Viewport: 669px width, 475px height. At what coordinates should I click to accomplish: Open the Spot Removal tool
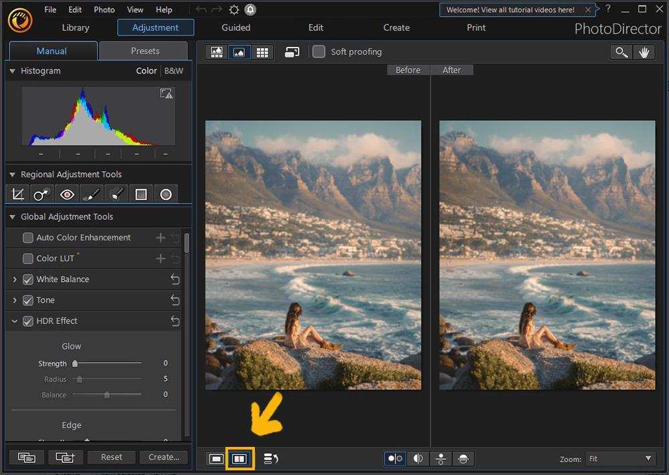coord(41,194)
